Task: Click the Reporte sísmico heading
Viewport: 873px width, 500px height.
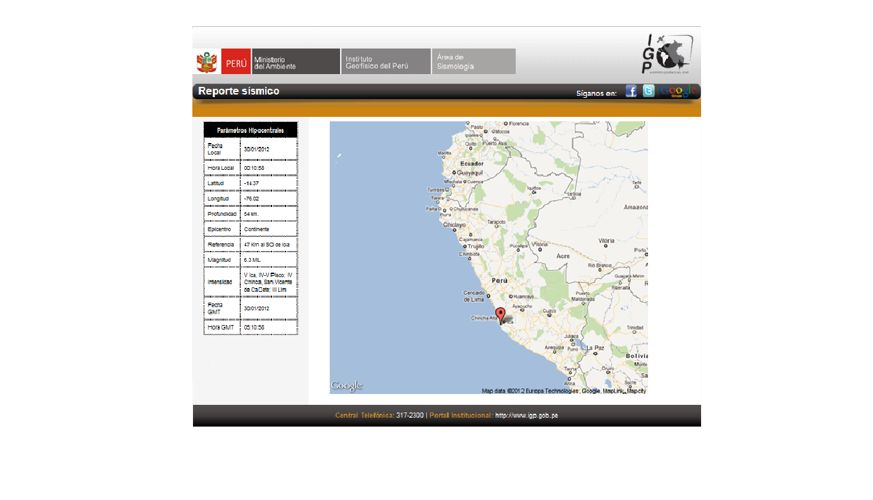Action: (x=238, y=91)
